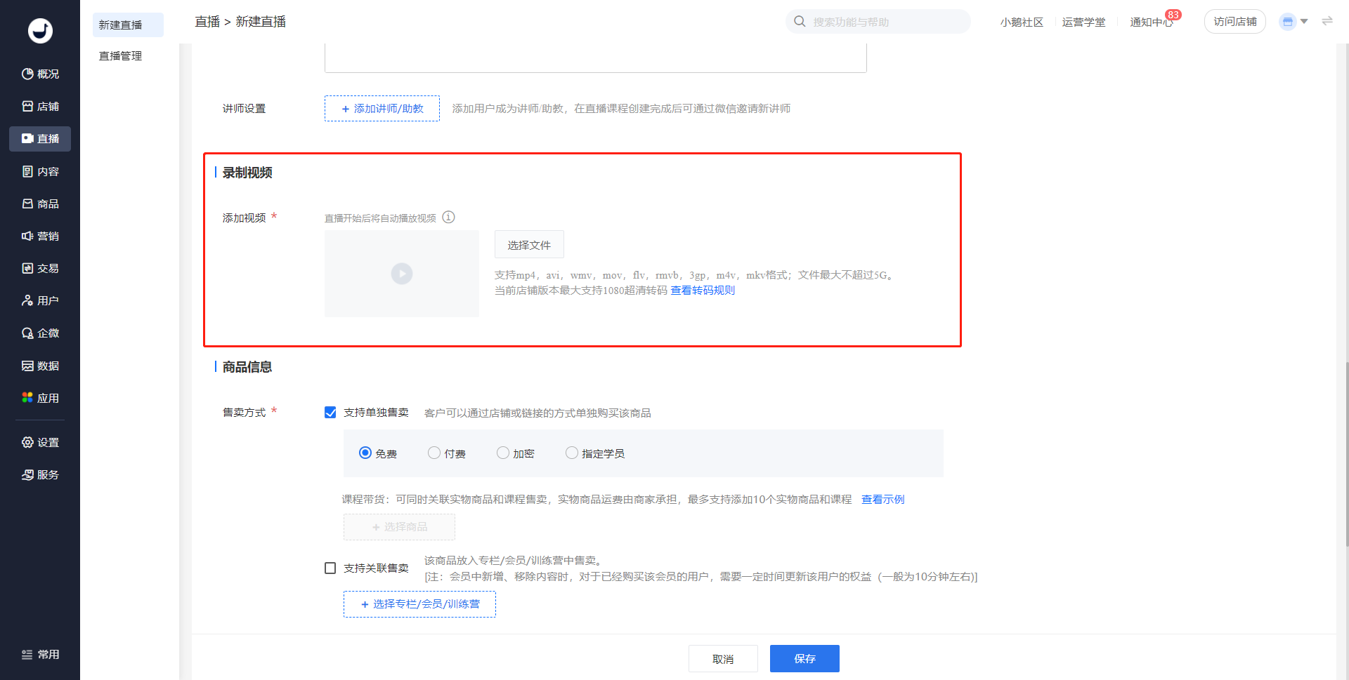Focus the search 功能与帮助 field
The image size is (1349, 680).
coord(885,22)
